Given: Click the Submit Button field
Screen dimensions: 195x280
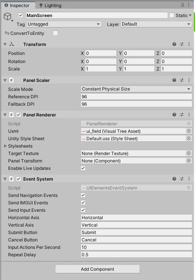Looking at the screenshot, I should 136,232.
